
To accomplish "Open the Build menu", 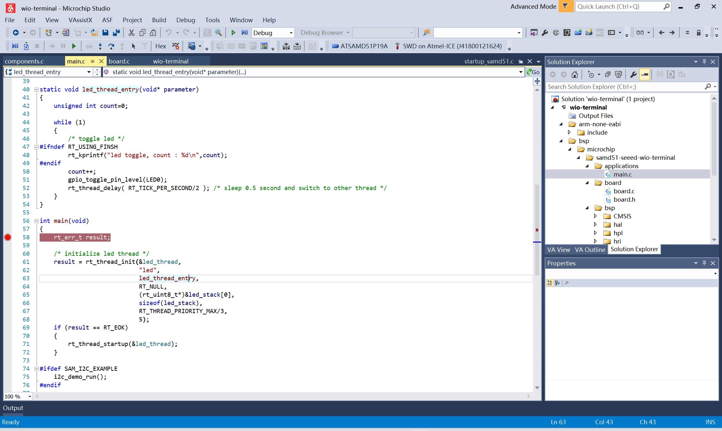I will tap(159, 20).
